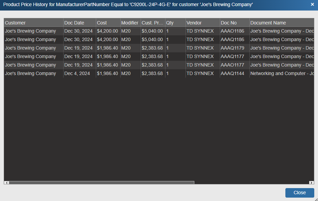Click the $4,200.00 cost in the AAAO1186 row
The width and height of the screenshot is (318, 201).
107,31
